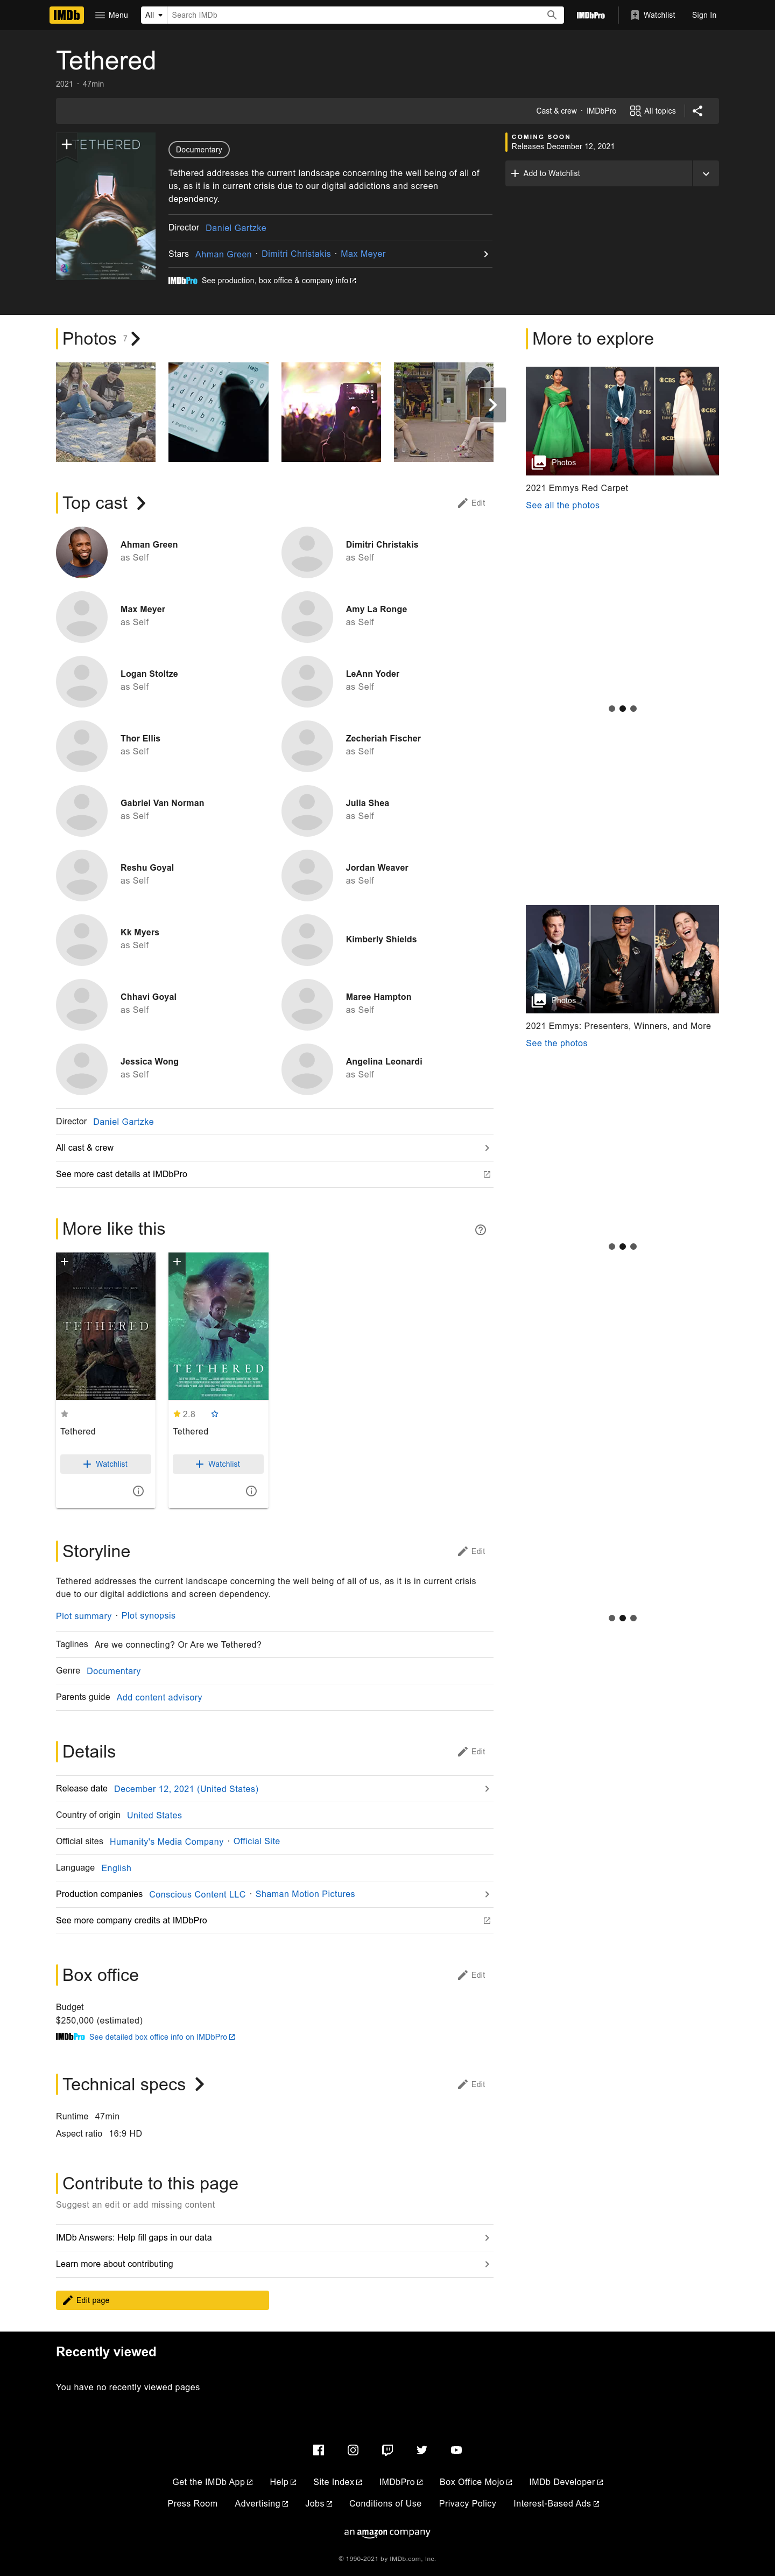Viewport: 775px width, 2576px height.
Task: Open All topics menu
Action: (653, 111)
